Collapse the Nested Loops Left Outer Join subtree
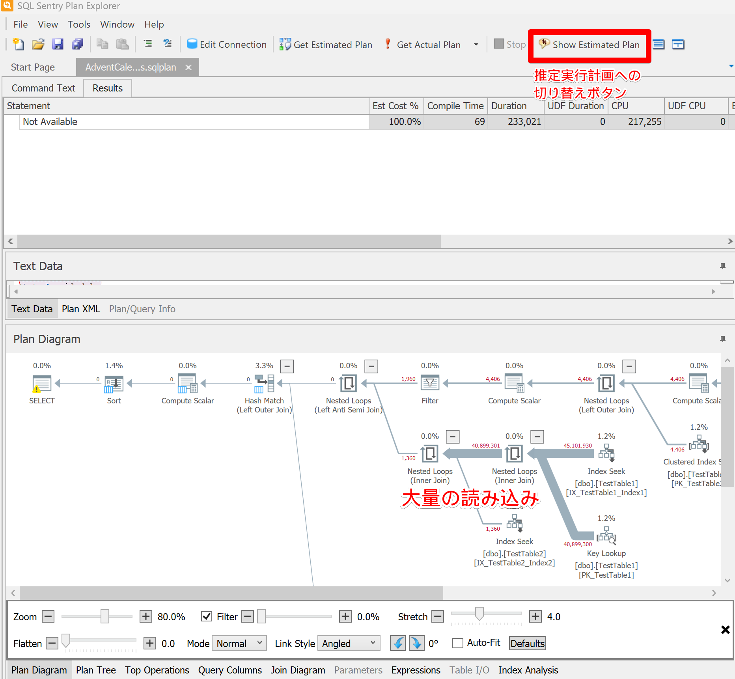735x679 pixels. click(629, 366)
